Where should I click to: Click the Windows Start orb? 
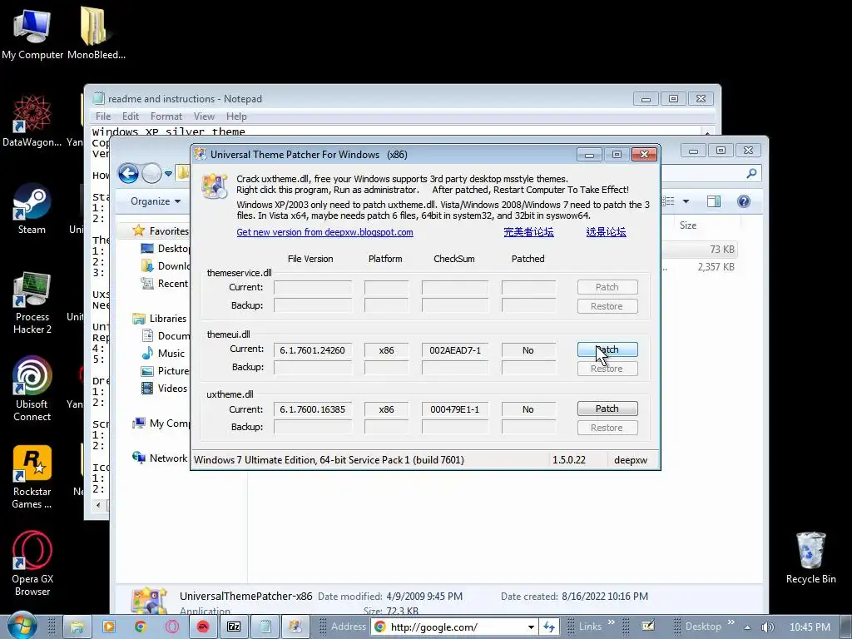(22, 627)
